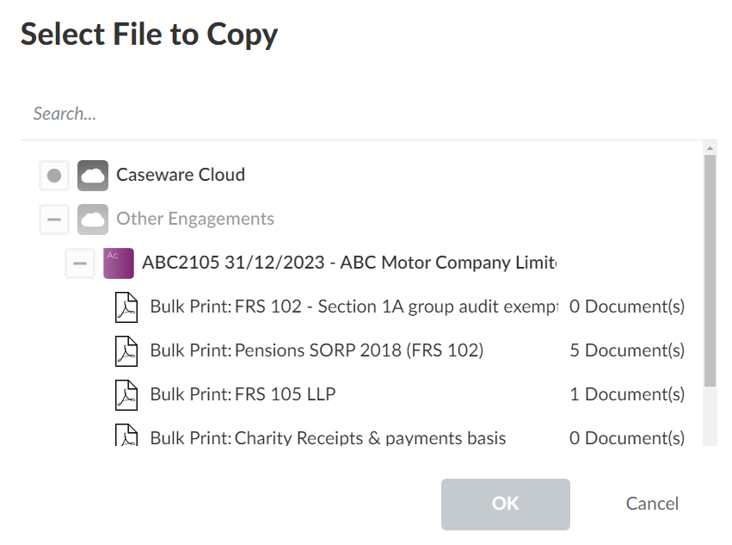732x545 pixels.
Task: Select the Caseware Cloud root node
Action: coord(180,175)
